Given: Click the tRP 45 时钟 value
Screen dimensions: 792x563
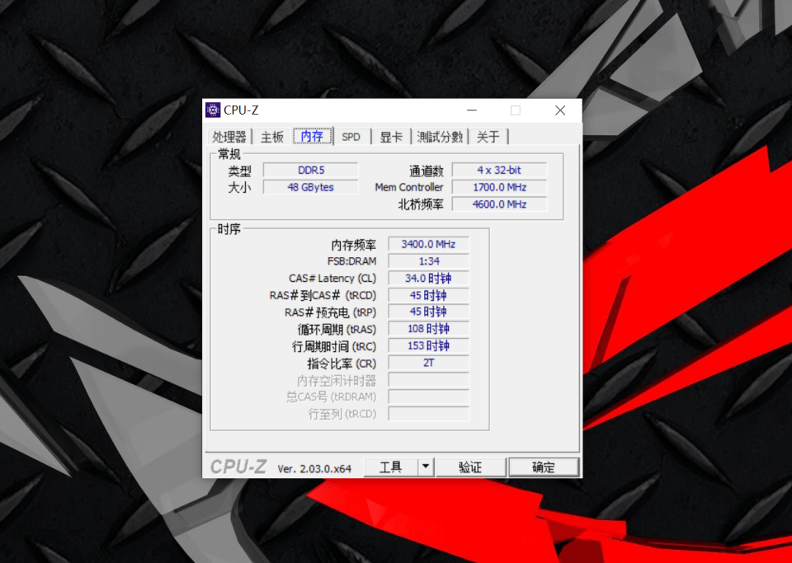Looking at the screenshot, I should point(428,312).
